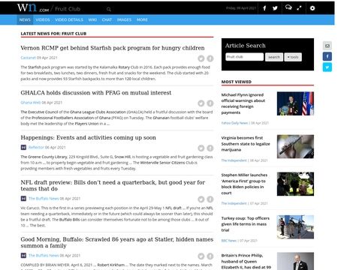Open the Michael Flynn article thumbnail
Screen dimensions: 338x270
295,103
